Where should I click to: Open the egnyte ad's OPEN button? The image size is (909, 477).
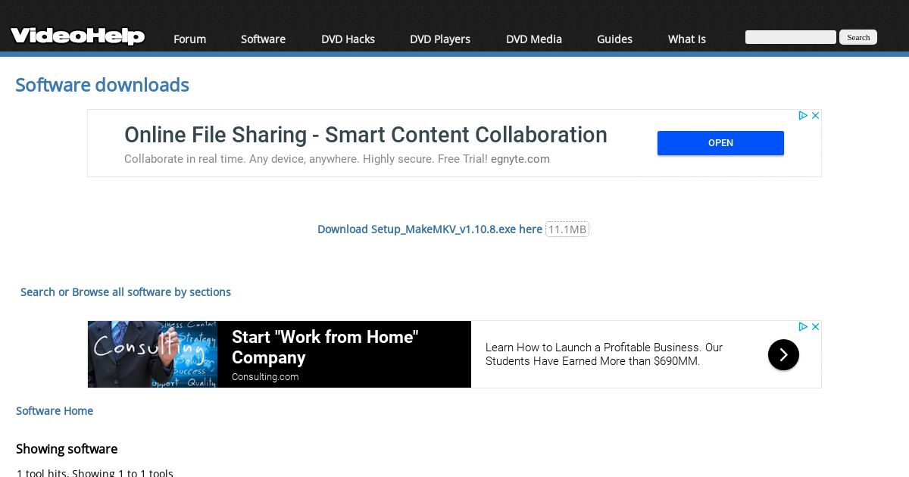(x=720, y=143)
